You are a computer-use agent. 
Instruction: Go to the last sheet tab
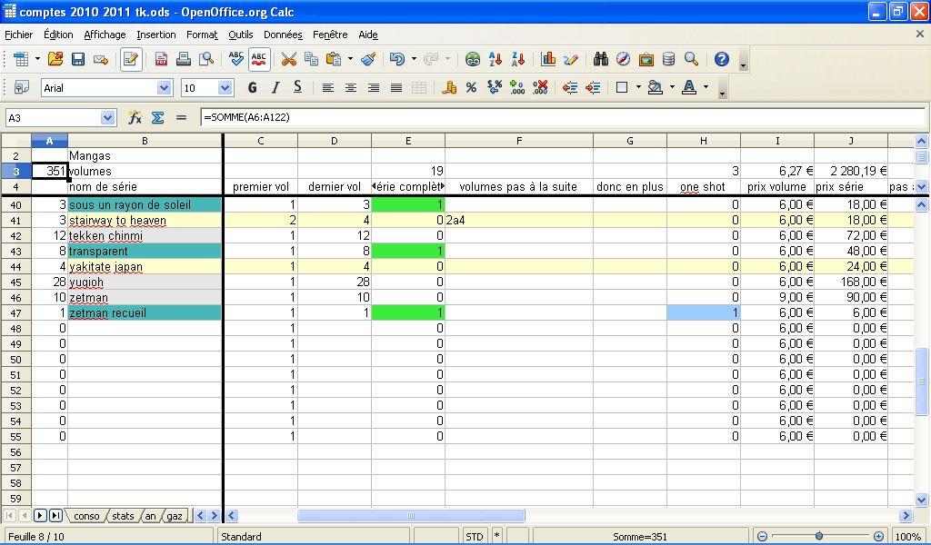pyautogui.click(x=55, y=516)
